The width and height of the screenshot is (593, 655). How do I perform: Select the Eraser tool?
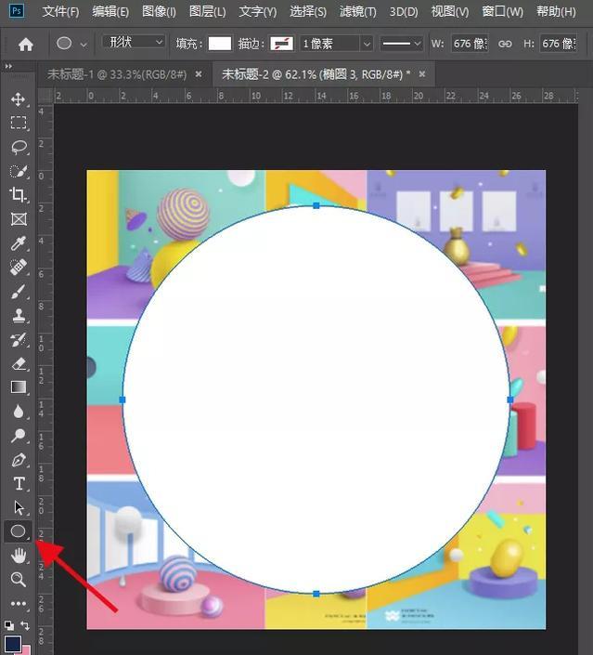click(19, 363)
